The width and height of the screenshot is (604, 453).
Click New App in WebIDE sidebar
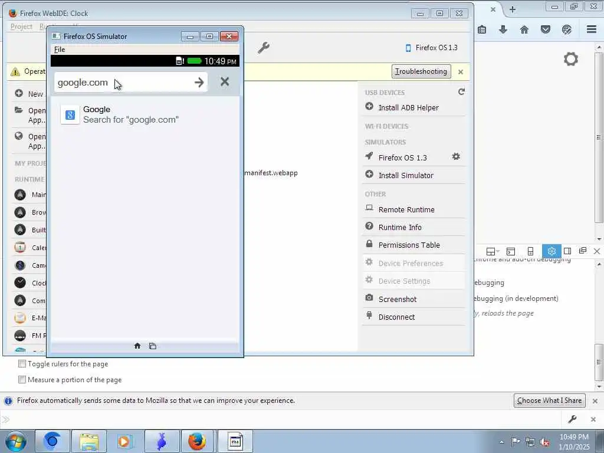[31, 94]
